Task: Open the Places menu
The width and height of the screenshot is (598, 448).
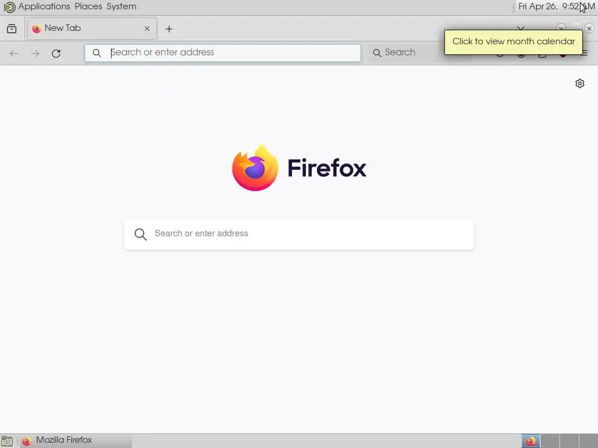Action: pos(88,6)
